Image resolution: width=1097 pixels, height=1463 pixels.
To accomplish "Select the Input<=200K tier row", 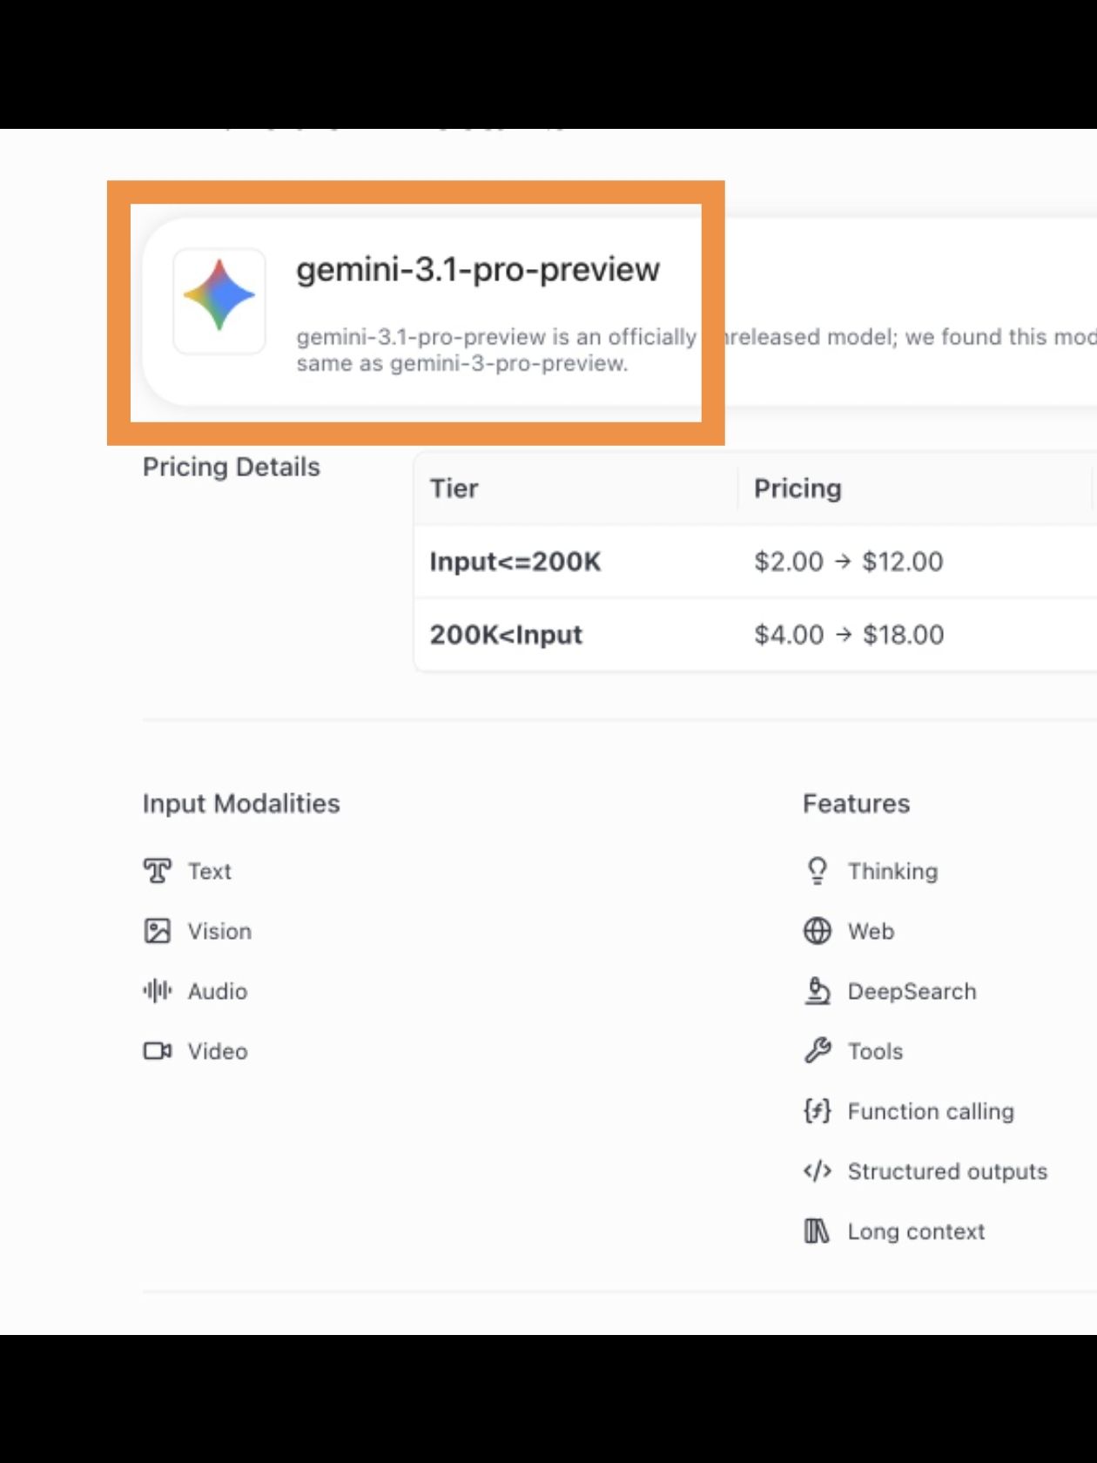I will tap(515, 562).
